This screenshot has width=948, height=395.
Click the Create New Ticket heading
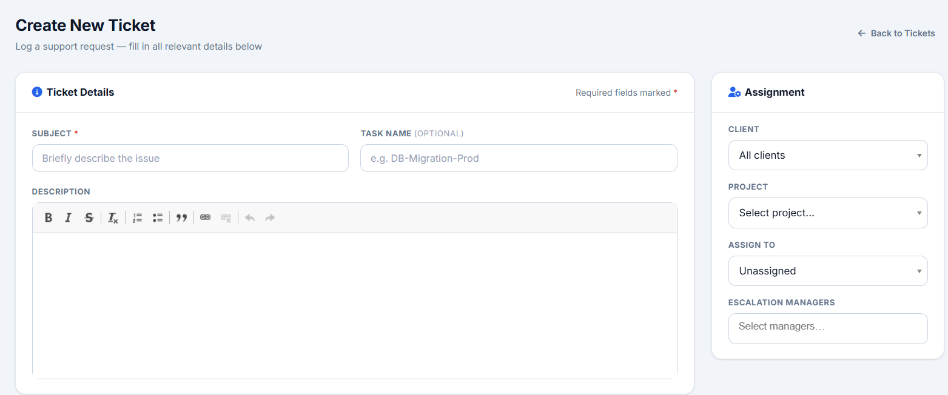[86, 25]
